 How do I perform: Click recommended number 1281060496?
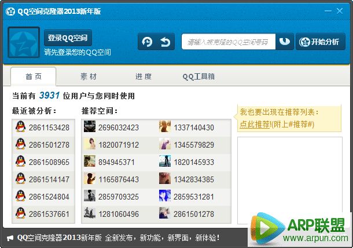pyautogui.click(x=119, y=214)
